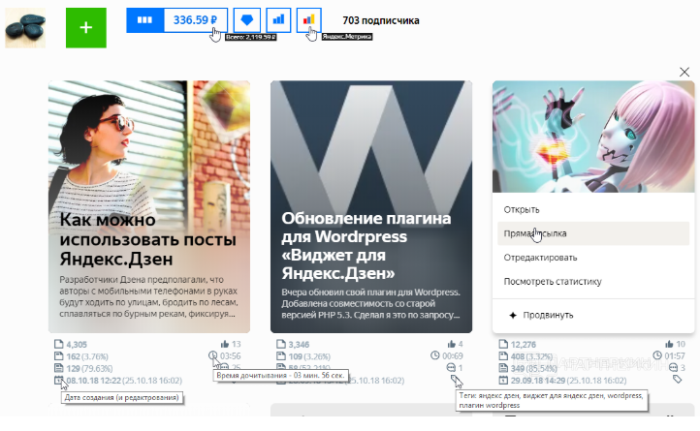
Task: Open the 'Как можно использовать посты' card
Action: pyautogui.click(x=149, y=206)
